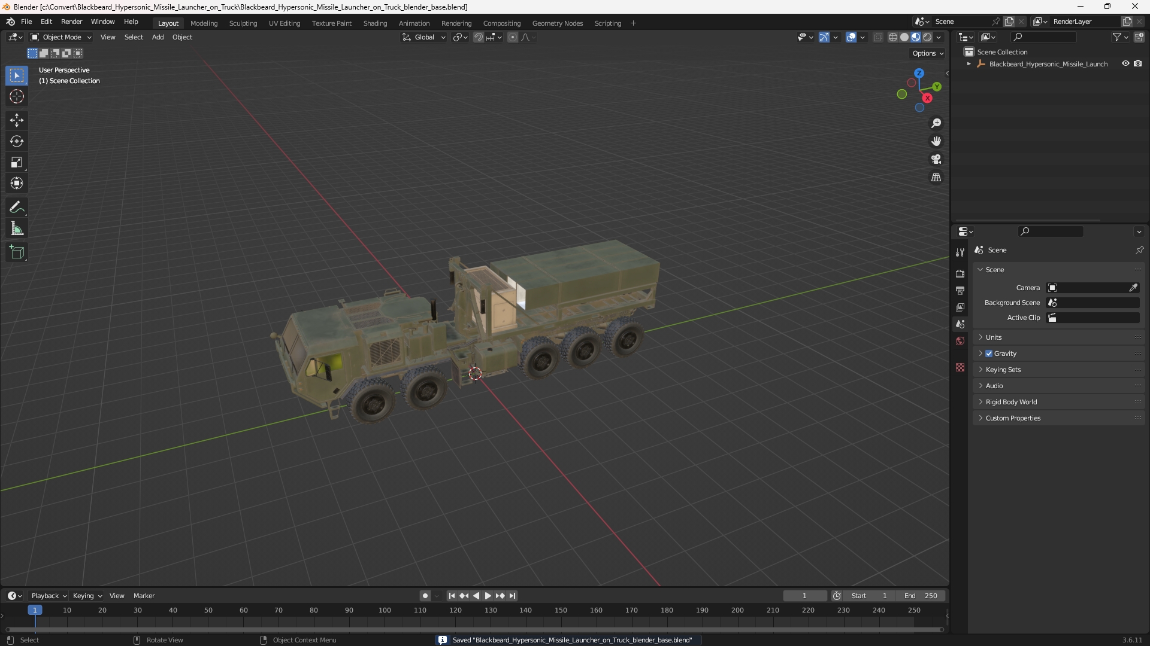
Task: Open the outliner filter funnel icon
Action: pos(1117,37)
